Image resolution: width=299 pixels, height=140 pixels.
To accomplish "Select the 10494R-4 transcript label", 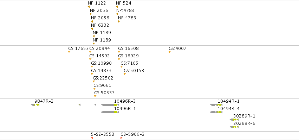I will [229, 109].
